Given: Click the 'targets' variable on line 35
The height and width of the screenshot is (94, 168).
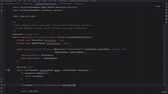Looking at the screenshot, I should point(37,85).
